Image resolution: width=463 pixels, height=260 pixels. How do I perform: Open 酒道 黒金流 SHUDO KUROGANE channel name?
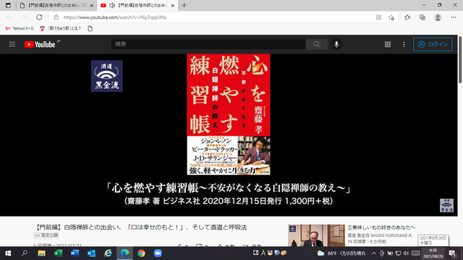381,235
